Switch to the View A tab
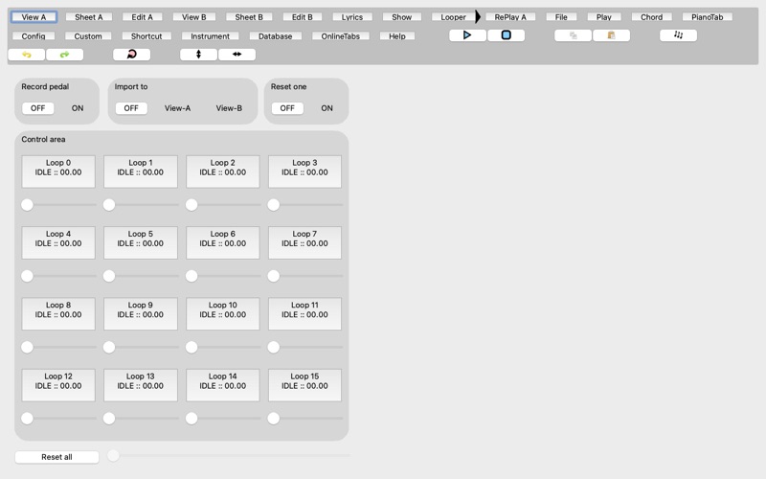This screenshot has width=766, height=479. click(x=34, y=17)
